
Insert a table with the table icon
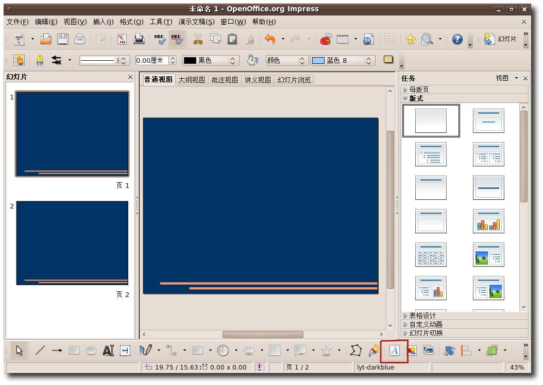pos(343,39)
